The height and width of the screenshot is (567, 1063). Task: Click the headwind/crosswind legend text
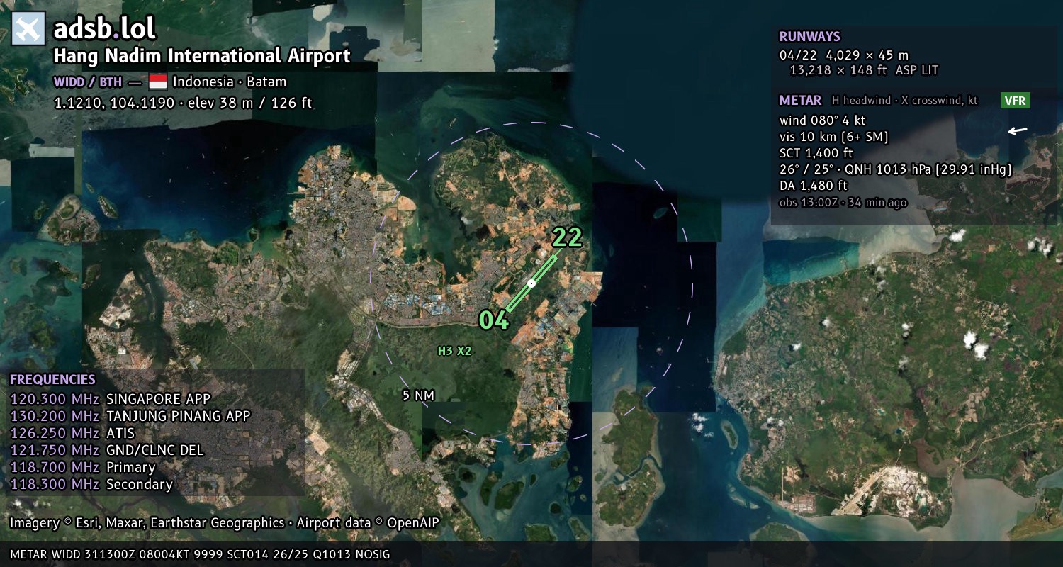click(905, 101)
